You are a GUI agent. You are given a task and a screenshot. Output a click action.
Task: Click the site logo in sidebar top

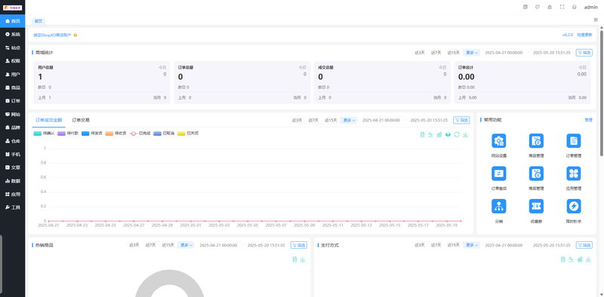tap(12, 8)
